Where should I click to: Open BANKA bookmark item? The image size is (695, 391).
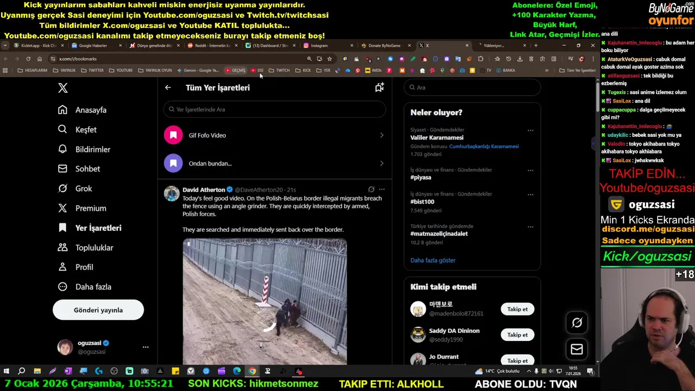(x=506, y=70)
